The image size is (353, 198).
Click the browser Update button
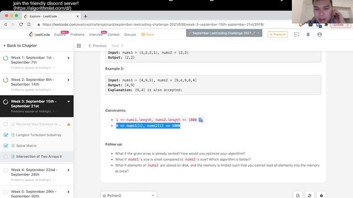[340, 25]
